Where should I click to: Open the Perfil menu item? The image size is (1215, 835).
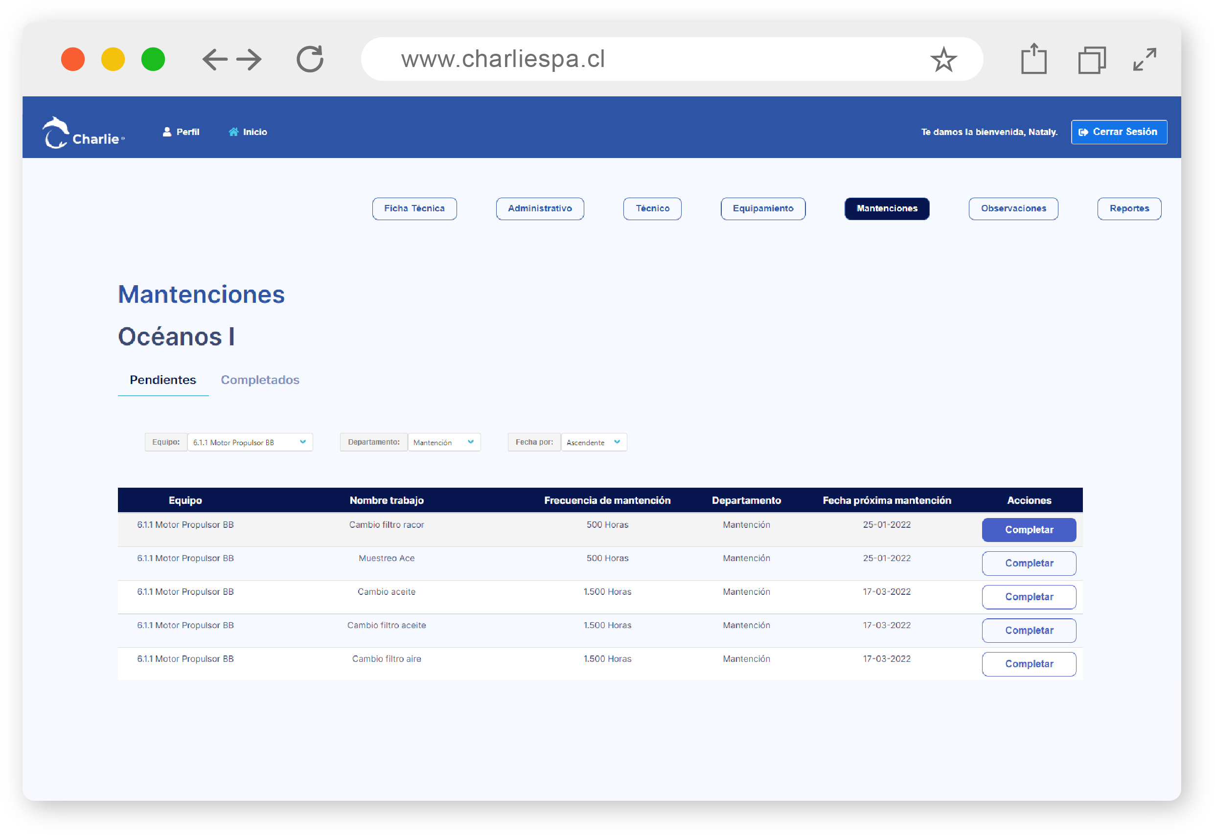pos(181,132)
